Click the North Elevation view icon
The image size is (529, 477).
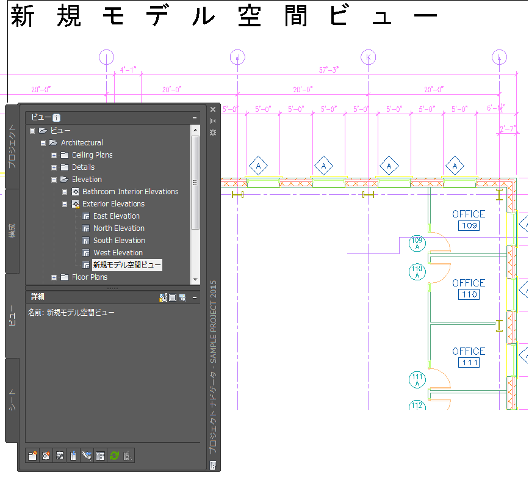[x=86, y=228]
